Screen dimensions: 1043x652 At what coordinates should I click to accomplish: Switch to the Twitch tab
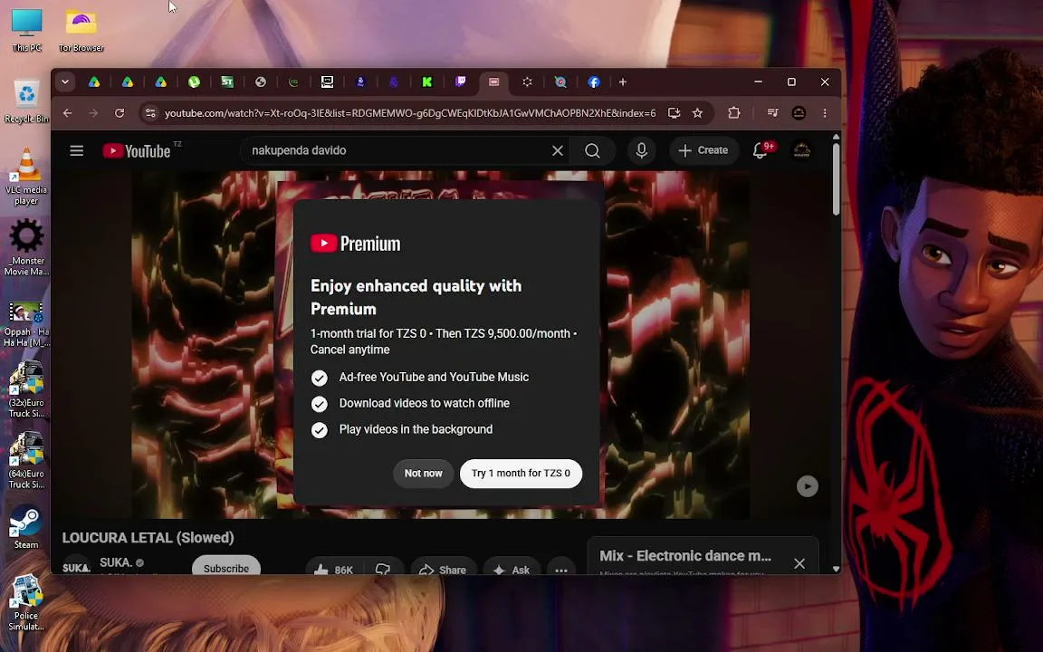pyautogui.click(x=460, y=81)
